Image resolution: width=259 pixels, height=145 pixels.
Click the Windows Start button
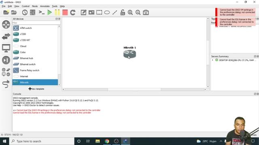4,141
